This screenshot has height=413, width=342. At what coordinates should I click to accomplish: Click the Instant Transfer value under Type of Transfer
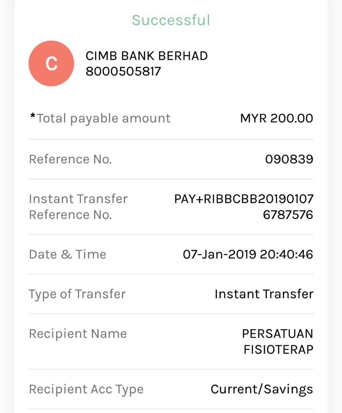pyautogui.click(x=264, y=294)
